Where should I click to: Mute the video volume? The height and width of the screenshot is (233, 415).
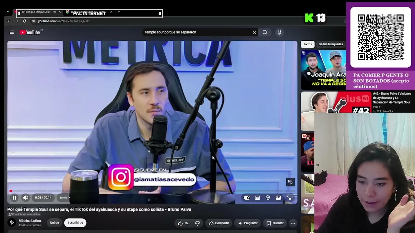click(26, 198)
